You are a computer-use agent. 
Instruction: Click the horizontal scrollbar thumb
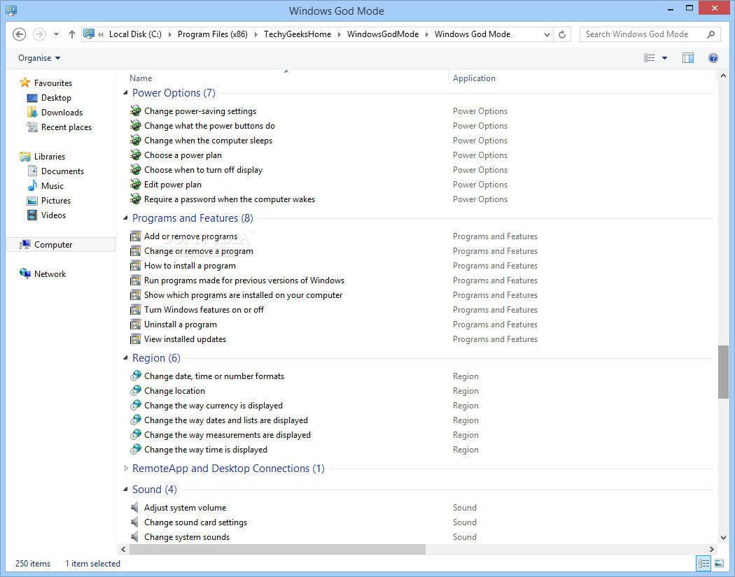277,549
